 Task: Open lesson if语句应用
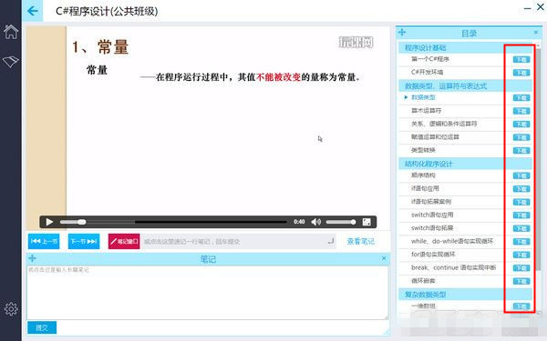425,188
